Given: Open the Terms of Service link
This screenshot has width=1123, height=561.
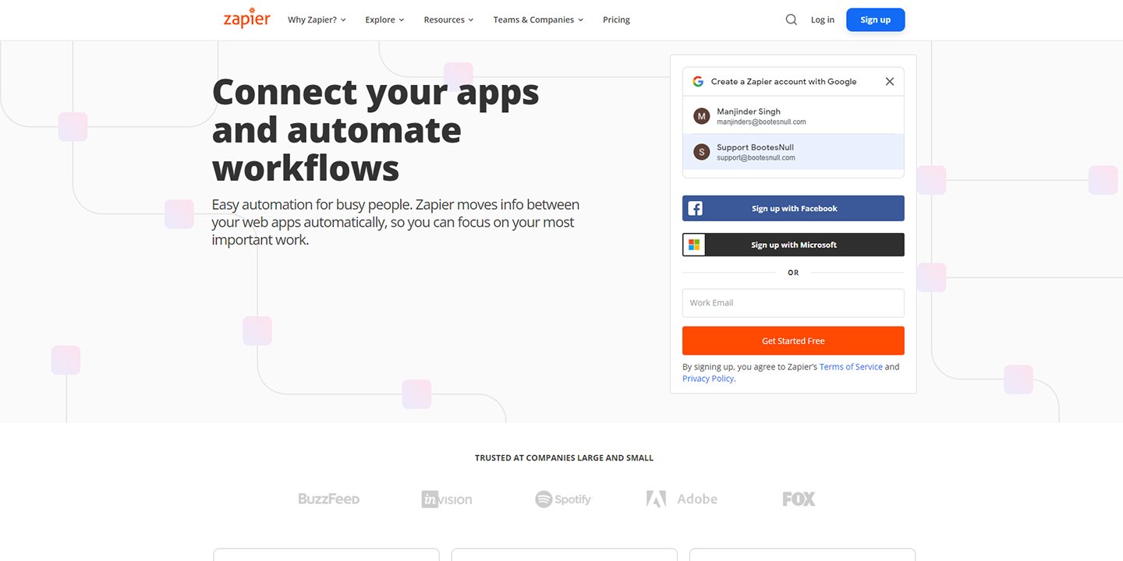Looking at the screenshot, I should 851,367.
